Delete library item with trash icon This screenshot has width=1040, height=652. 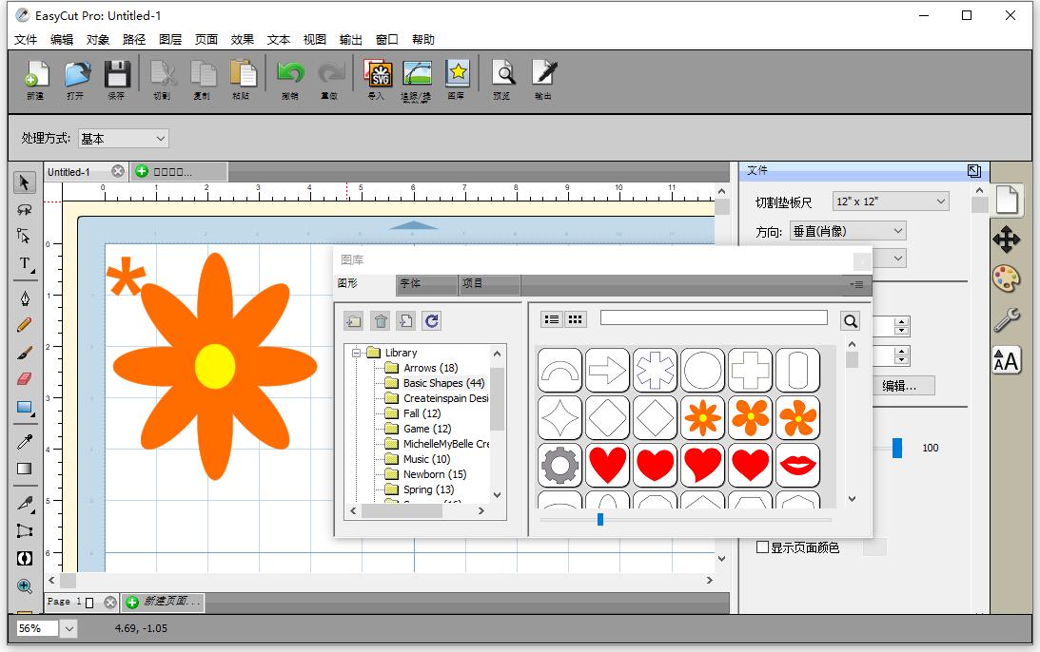[381, 321]
